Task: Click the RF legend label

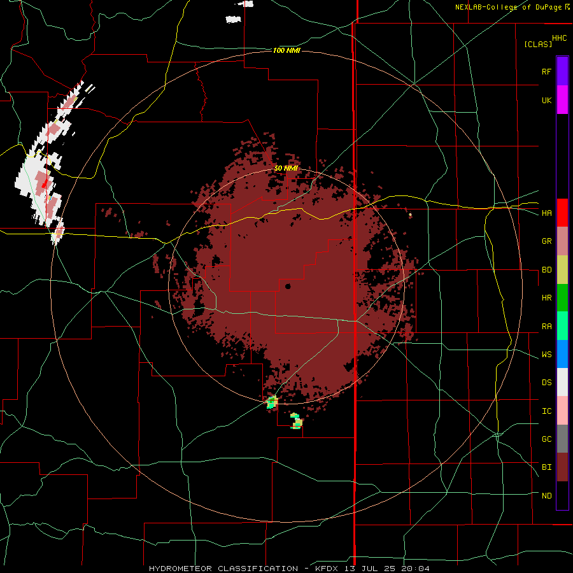Action: coord(546,71)
